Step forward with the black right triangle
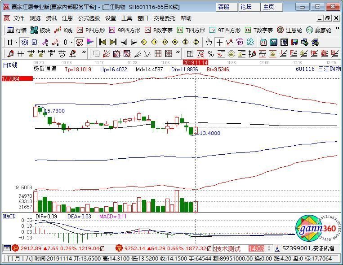The image size is (343, 265). click(134, 42)
